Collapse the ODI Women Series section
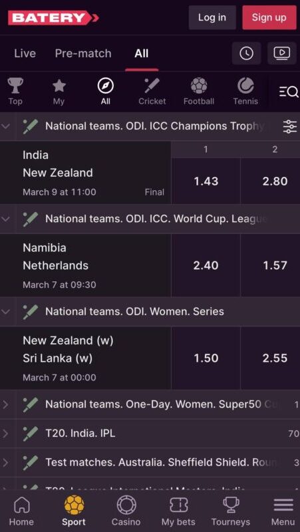Viewport: 300px width, 532px height. 6,312
